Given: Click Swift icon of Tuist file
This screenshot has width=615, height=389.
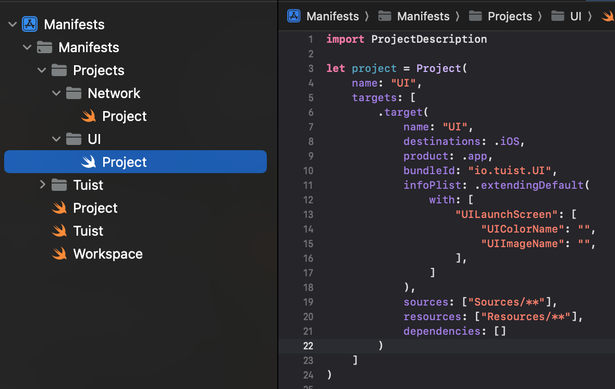Looking at the screenshot, I should click(59, 230).
